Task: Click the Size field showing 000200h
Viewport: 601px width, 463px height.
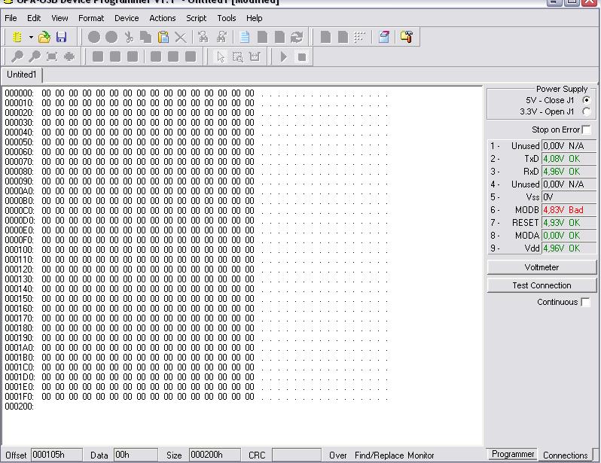Action: tap(215, 455)
